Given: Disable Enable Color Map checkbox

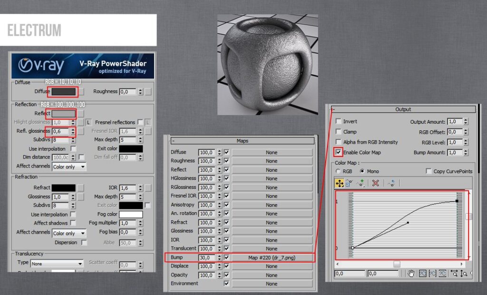Looking at the screenshot, I should [339, 153].
